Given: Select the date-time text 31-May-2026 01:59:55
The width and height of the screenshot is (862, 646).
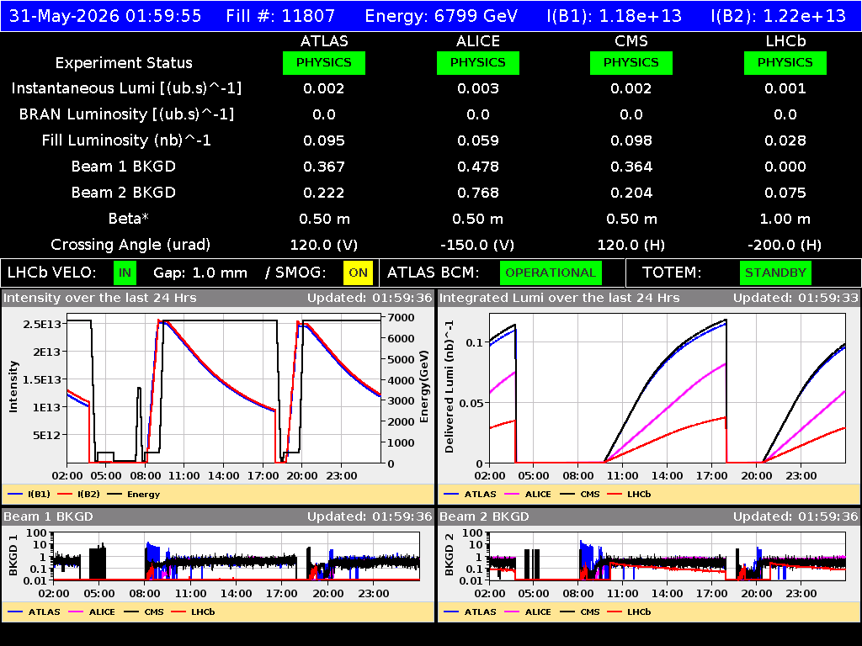Looking at the screenshot, I should pos(105,16).
